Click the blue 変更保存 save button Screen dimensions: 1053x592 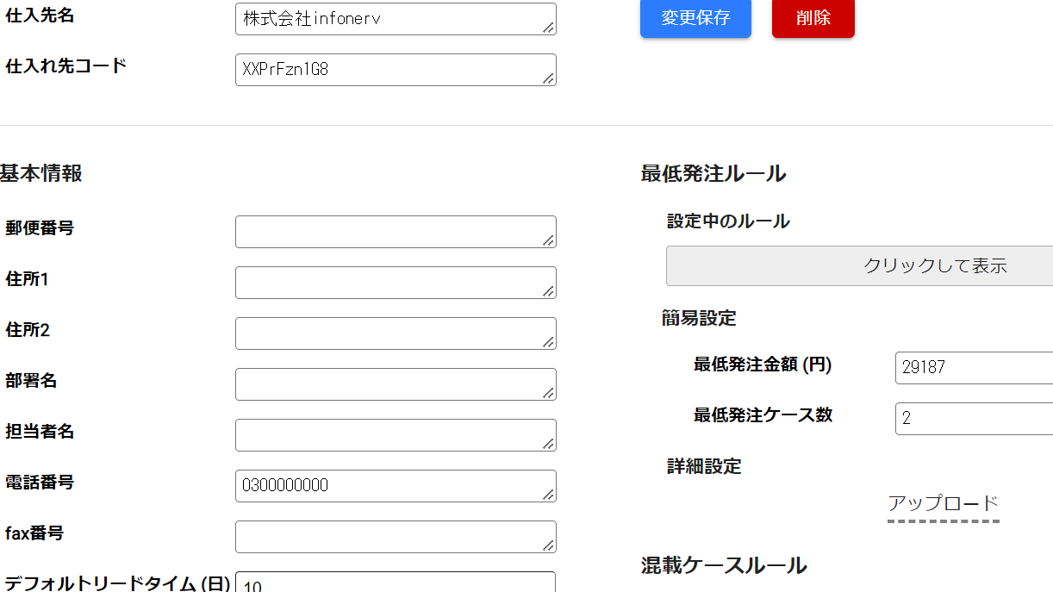tap(695, 18)
